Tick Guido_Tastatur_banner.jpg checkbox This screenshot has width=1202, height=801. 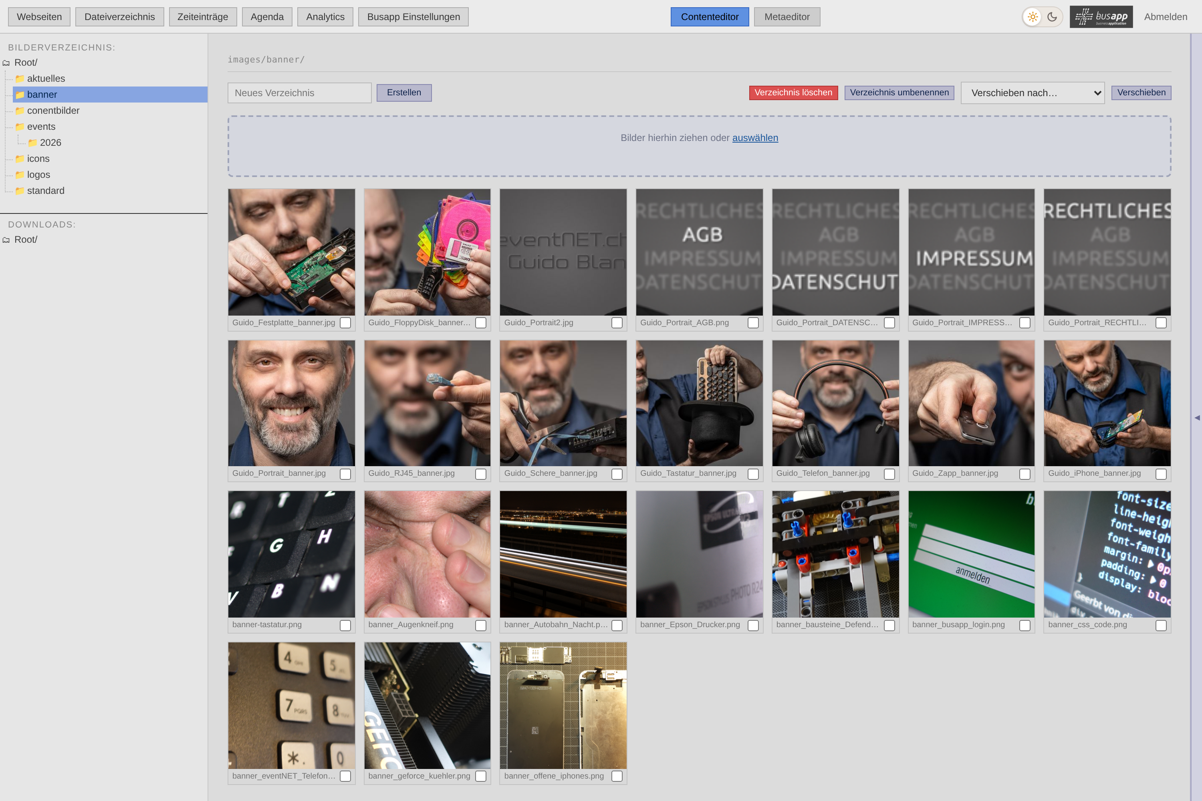[x=753, y=474]
